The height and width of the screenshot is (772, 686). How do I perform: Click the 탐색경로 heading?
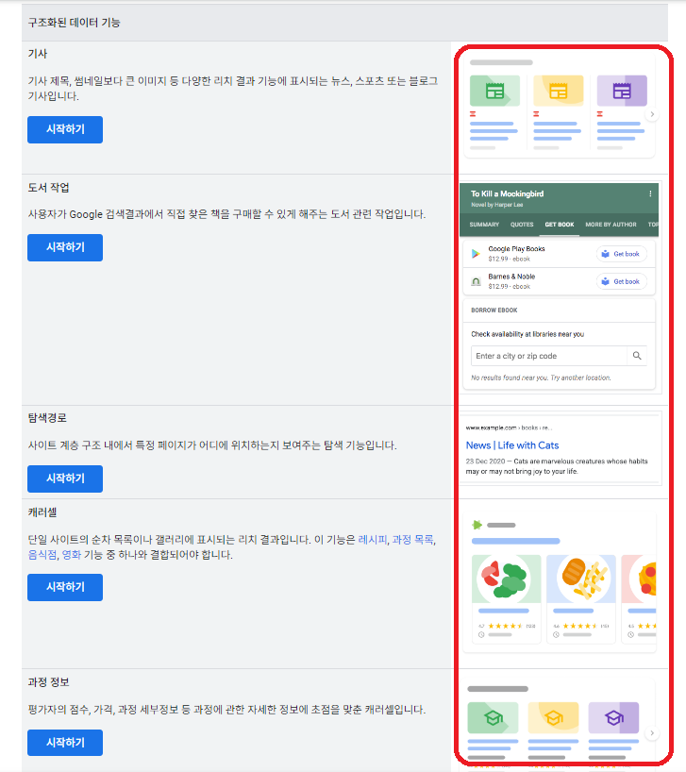pyautogui.click(x=47, y=418)
